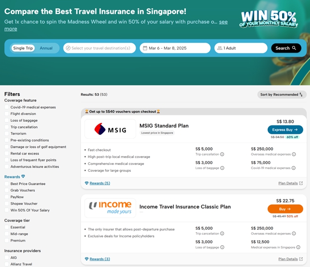Click the Income made yours logo

110,208
